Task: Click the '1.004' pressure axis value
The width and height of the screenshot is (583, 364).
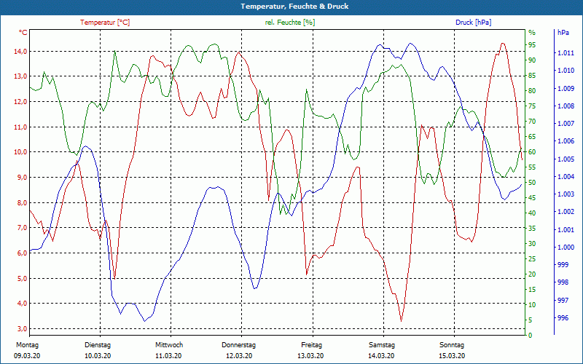Action: 566,176
